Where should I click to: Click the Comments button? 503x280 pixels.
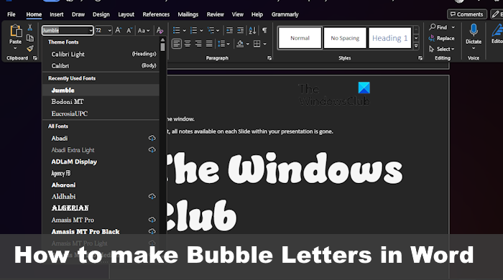point(467,14)
